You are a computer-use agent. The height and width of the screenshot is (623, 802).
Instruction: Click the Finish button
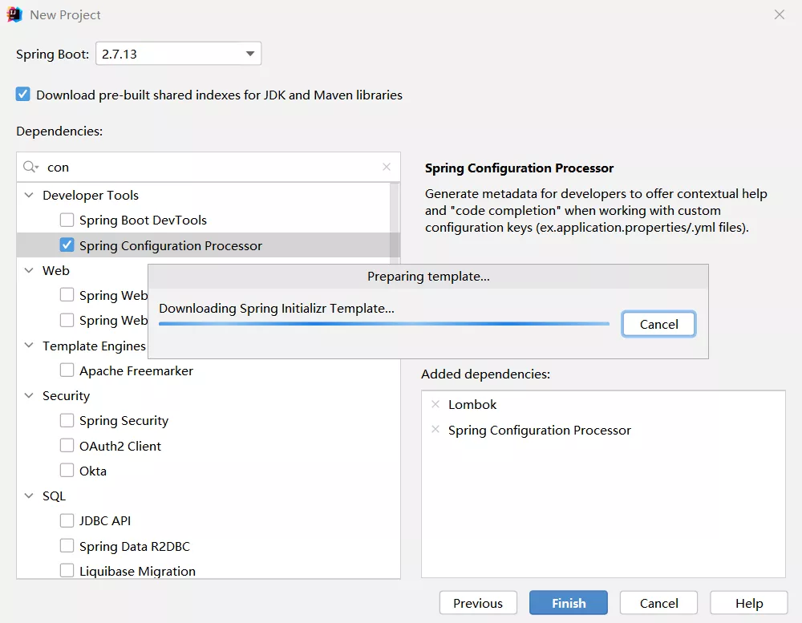(569, 603)
